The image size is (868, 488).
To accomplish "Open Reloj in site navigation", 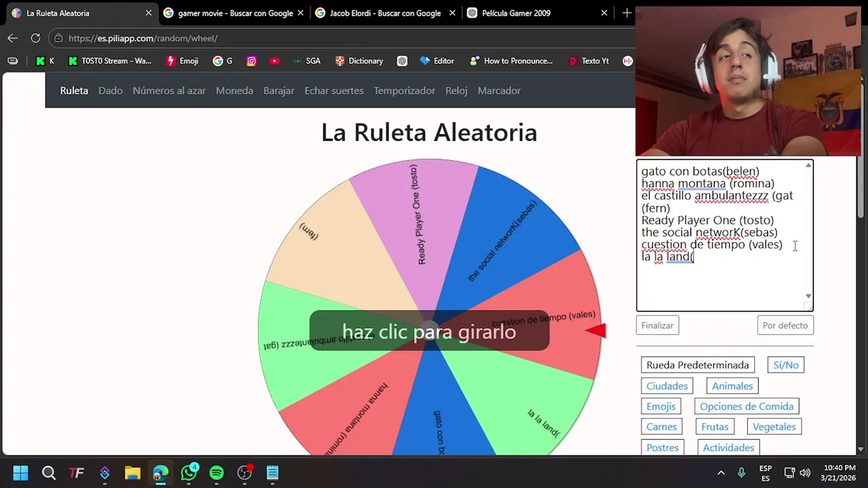I will (456, 90).
